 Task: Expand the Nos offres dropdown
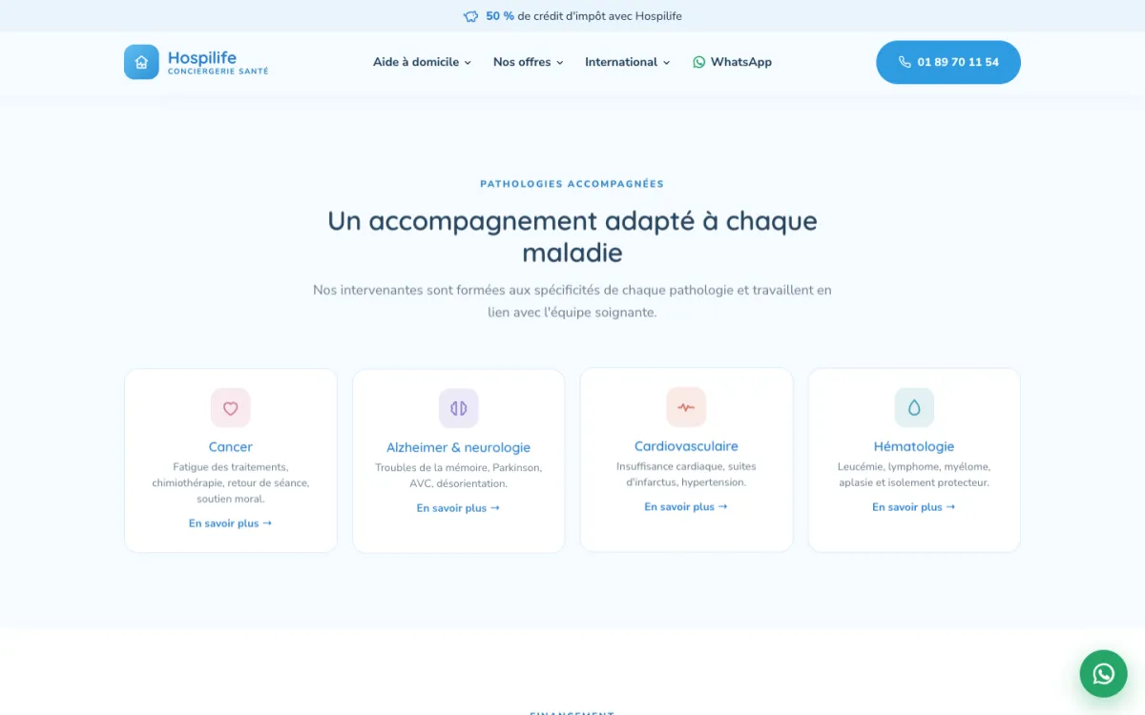(528, 62)
